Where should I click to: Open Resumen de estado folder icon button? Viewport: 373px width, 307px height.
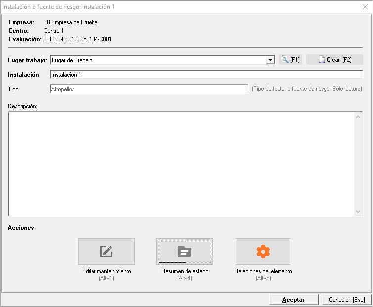185,252
